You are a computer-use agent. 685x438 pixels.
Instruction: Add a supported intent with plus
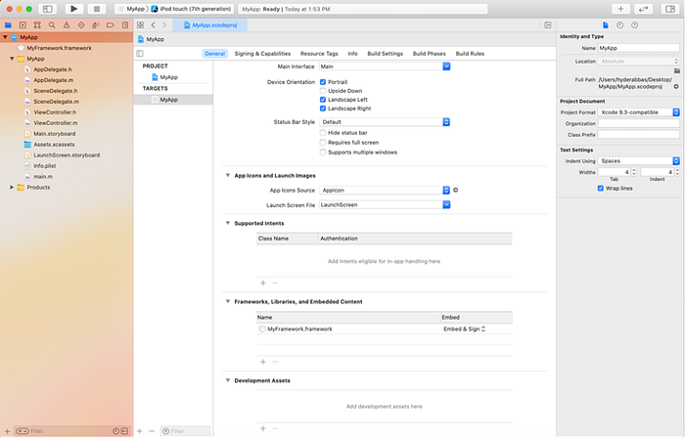(x=263, y=283)
